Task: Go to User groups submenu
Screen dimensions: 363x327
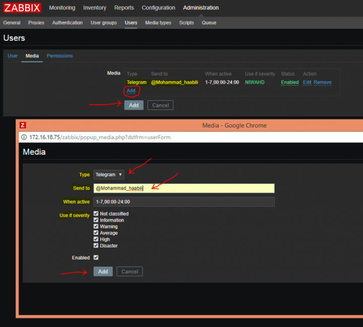Action: pos(104,23)
